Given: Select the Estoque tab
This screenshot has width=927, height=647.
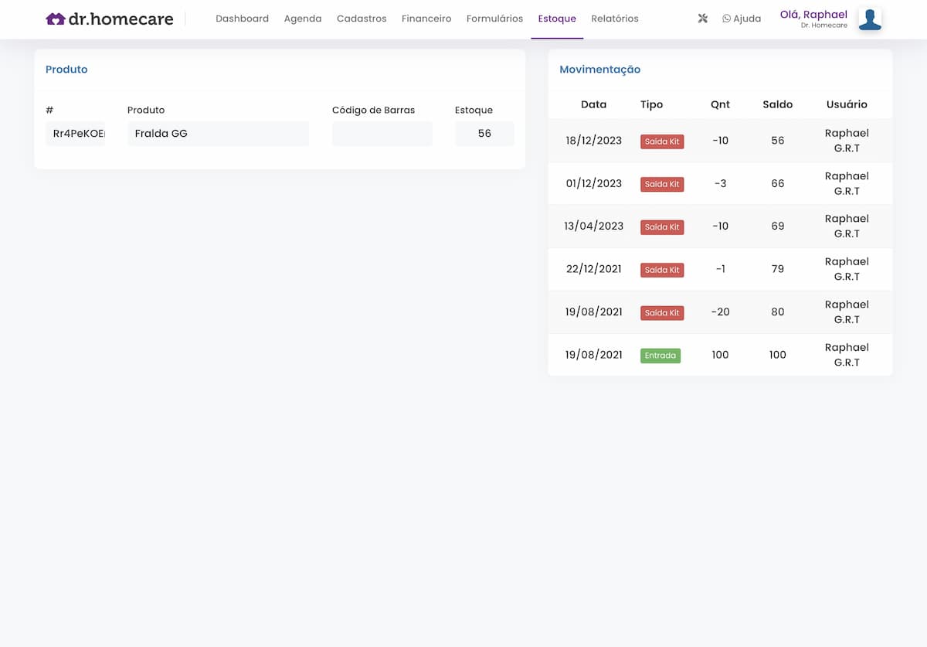Looking at the screenshot, I should point(556,19).
